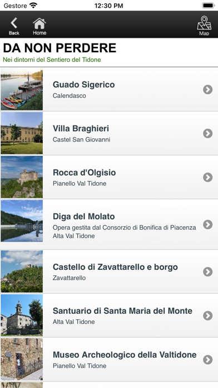Open the Map icon
Viewport: 218px width, 388px height.
[x=204, y=23]
